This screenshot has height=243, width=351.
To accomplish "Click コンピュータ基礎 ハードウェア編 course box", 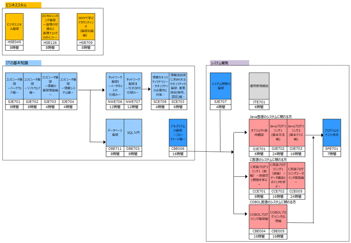I will (14, 86).
